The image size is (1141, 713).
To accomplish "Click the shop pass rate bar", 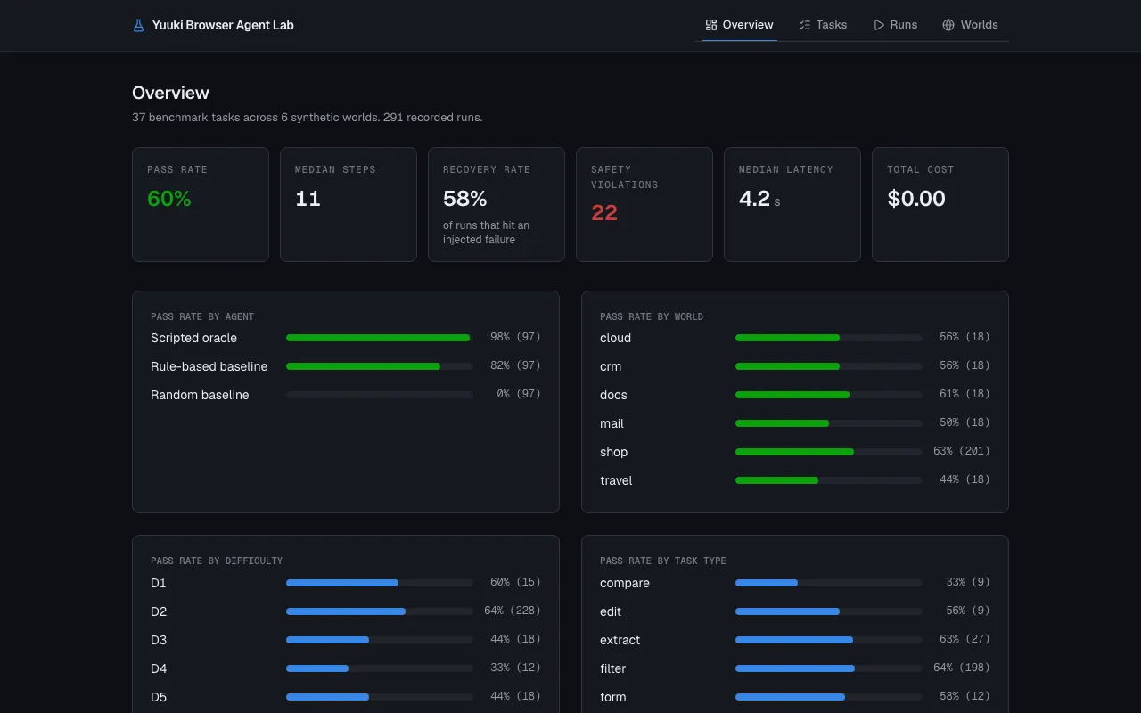I will point(829,452).
